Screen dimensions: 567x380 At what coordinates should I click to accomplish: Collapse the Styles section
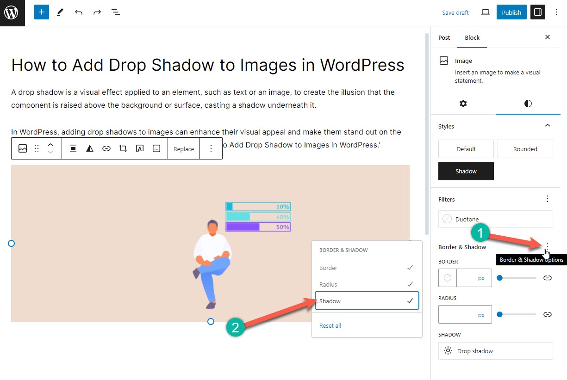[548, 126]
